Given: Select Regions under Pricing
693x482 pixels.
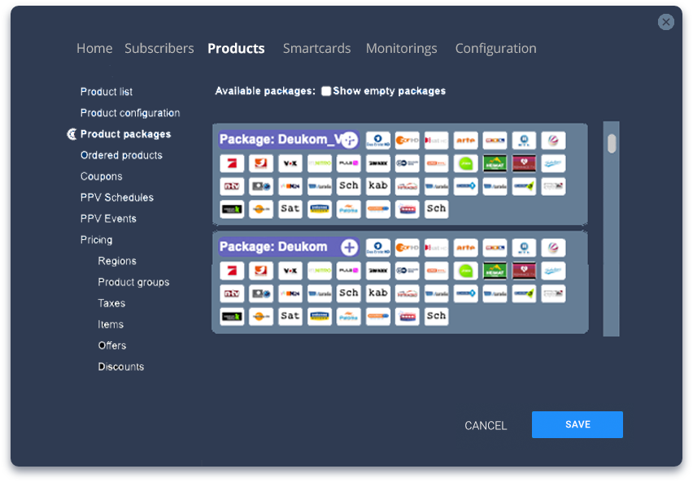Looking at the screenshot, I should click(x=117, y=261).
